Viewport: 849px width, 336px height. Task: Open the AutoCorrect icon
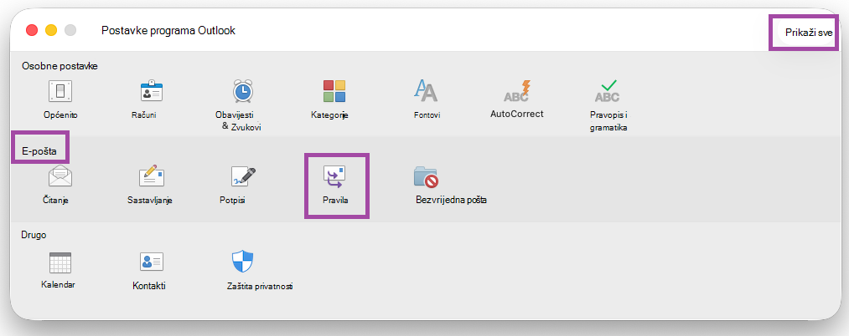[x=516, y=91]
